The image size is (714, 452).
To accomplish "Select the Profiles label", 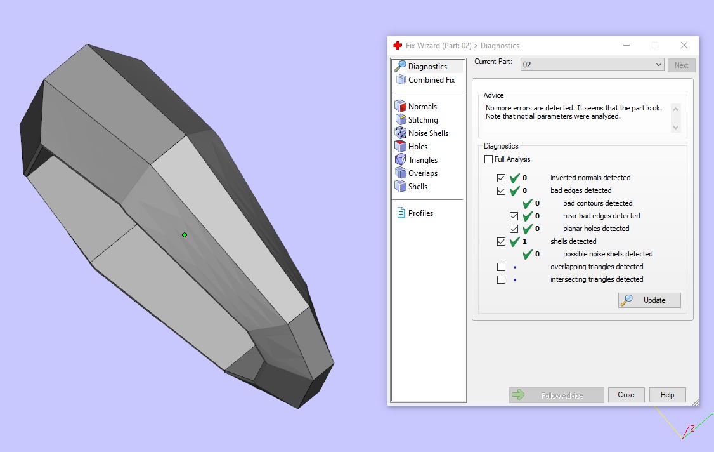I will [421, 213].
